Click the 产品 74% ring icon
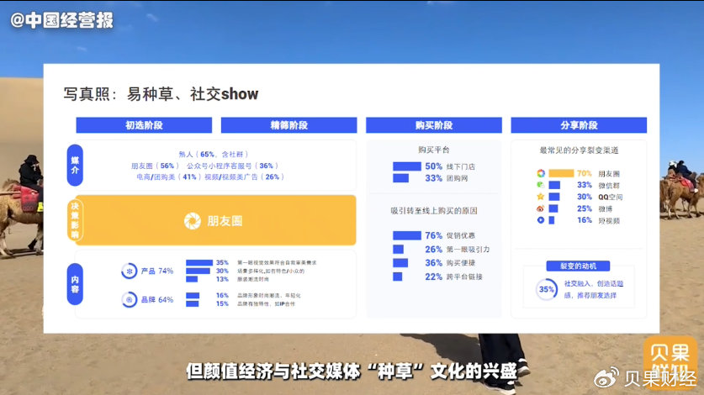704x395 pixels. click(x=130, y=271)
